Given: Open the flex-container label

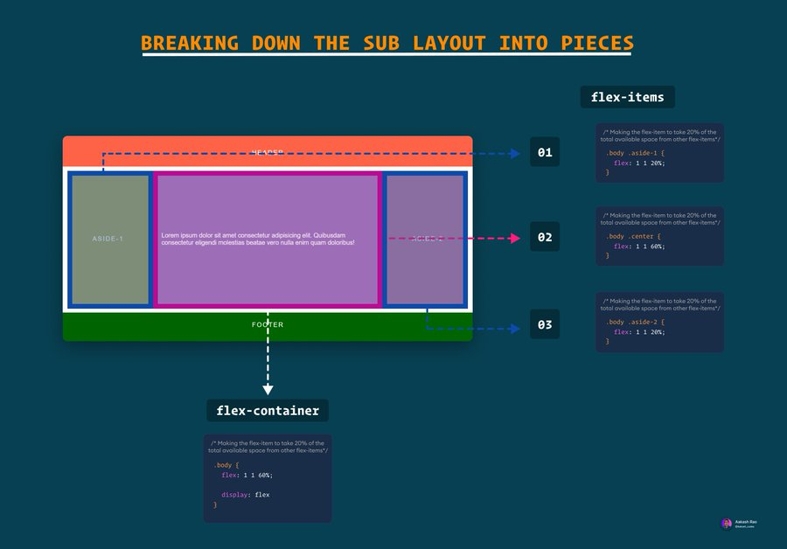Looking at the screenshot, I should click(267, 410).
